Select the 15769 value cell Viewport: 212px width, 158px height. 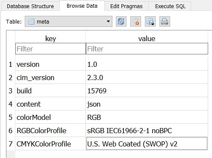147,90
